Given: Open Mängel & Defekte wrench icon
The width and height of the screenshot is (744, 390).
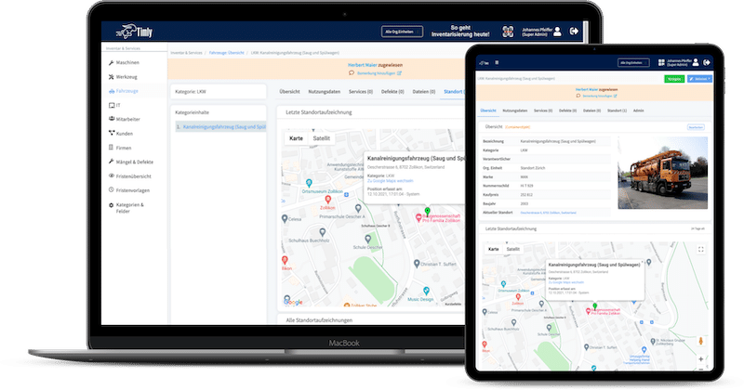Looking at the screenshot, I should pyautogui.click(x=111, y=162).
